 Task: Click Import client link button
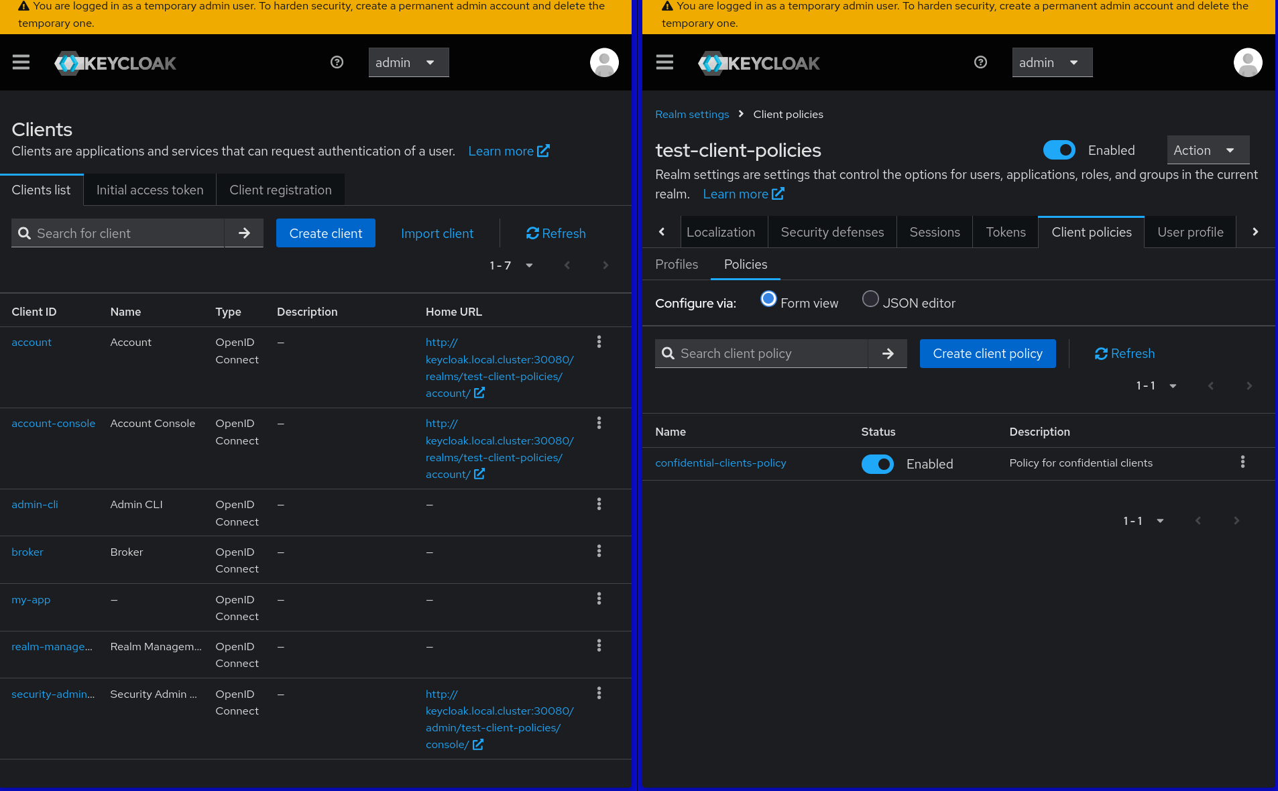[437, 233]
